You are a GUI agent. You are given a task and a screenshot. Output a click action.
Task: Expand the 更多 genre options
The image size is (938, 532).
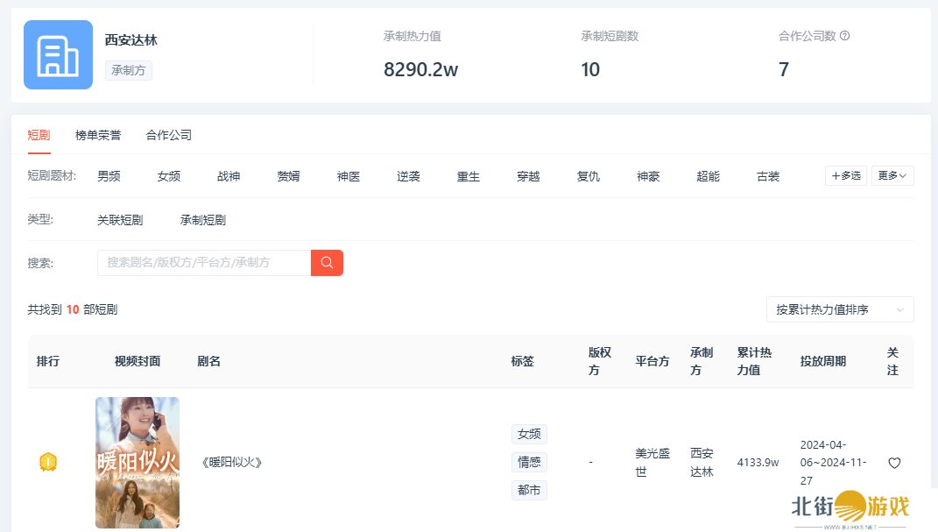pos(892,176)
